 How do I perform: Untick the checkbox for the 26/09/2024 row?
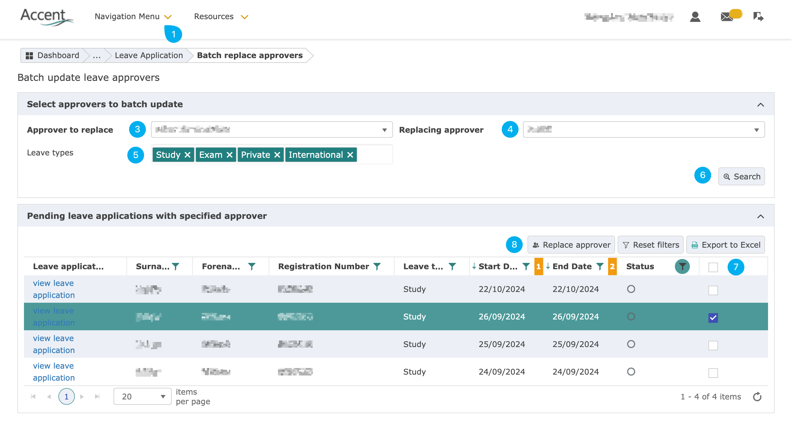713,318
